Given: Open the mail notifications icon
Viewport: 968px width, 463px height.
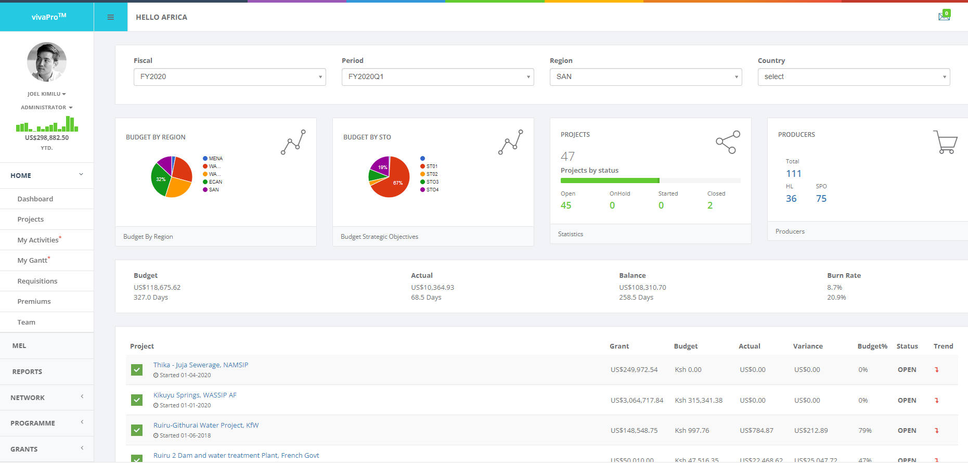Looking at the screenshot, I should 944,16.
